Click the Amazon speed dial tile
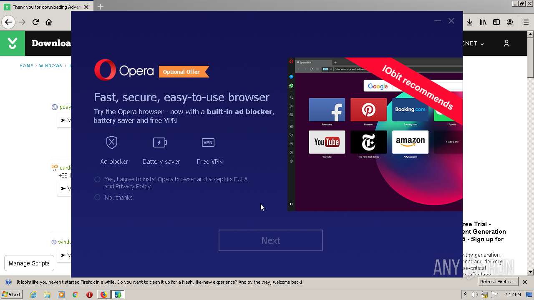Viewport: 534px width, 300px height. click(x=411, y=142)
